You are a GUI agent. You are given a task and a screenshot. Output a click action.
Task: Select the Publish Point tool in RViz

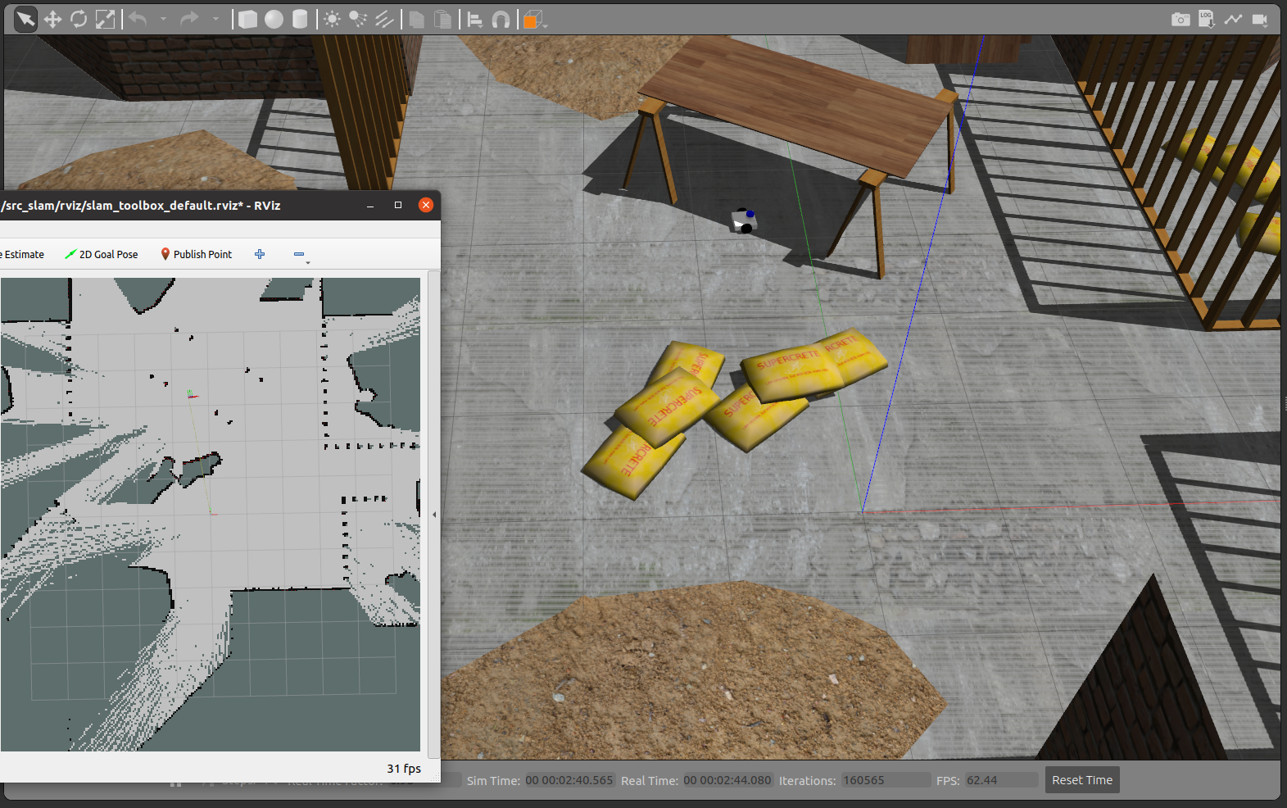pyautogui.click(x=197, y=254)
